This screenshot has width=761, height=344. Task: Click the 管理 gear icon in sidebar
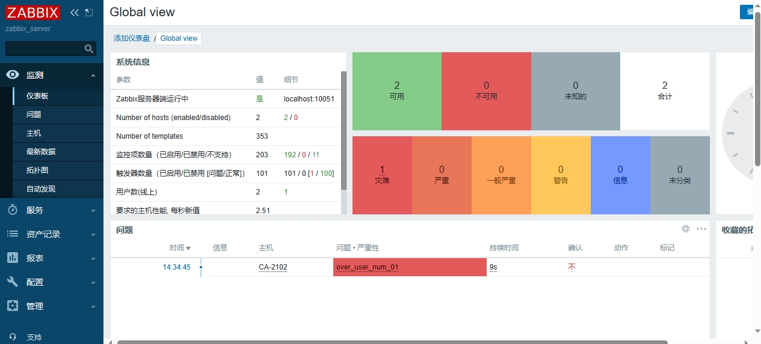pos(13,306)
